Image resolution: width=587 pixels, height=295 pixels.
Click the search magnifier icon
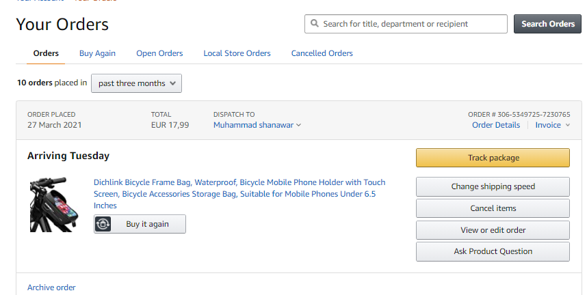click(x=315, y=24)
